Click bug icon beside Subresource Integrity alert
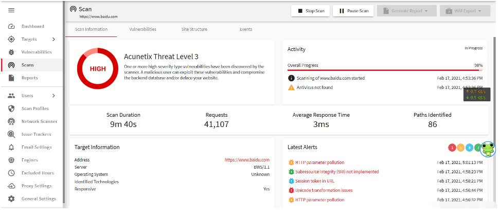The height and width of the screenshot is (217, 500). 291,172
